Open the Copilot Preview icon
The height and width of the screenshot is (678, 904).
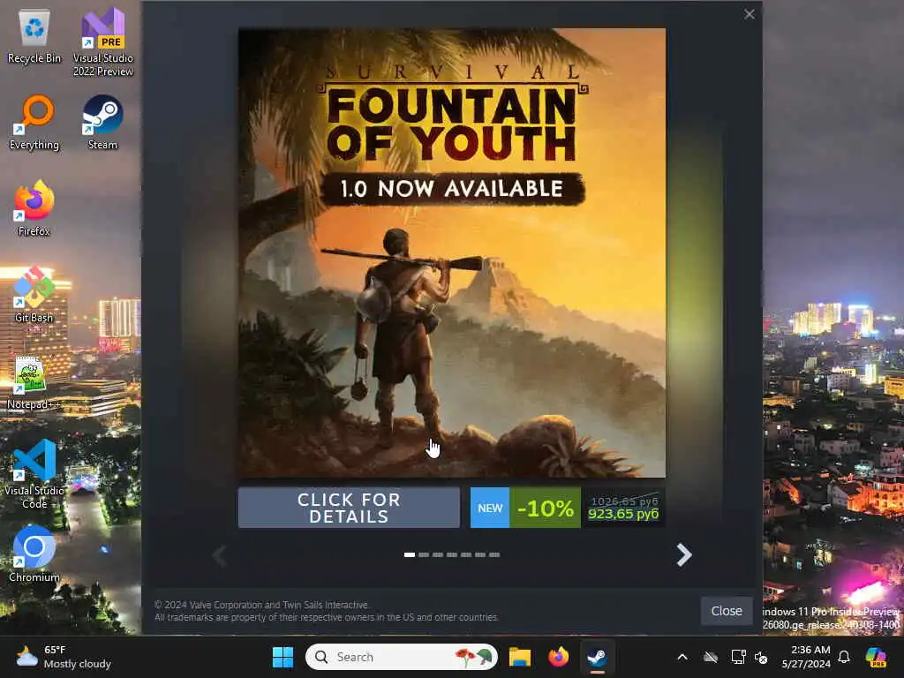click(x=876, y=657)
